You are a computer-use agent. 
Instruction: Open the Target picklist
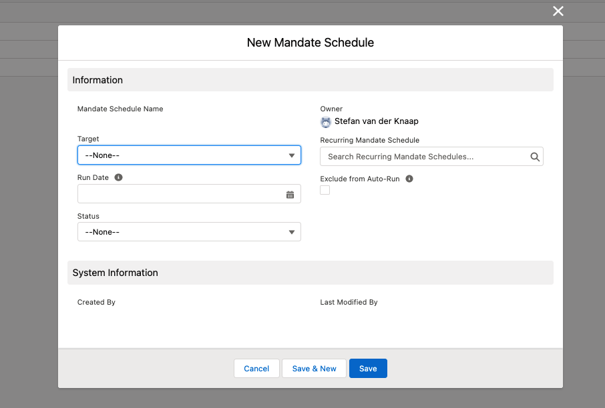[189, 155]
